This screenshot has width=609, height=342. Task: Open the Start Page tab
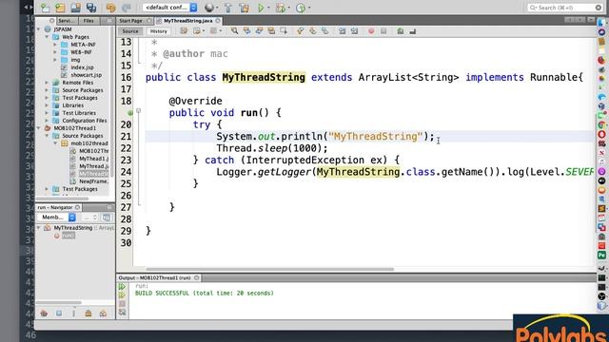[131, 21]
